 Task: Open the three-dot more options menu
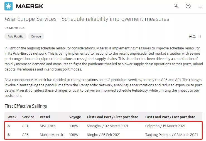coord(200,36)
